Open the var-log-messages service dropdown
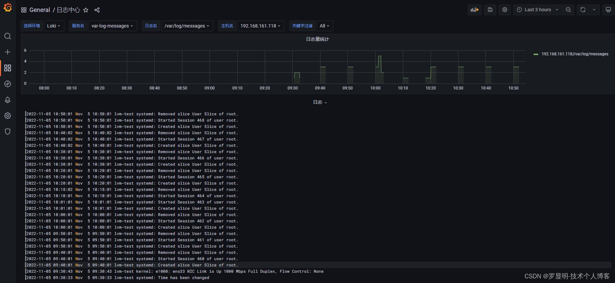This screenshot has width=615, height=283. 113,26
